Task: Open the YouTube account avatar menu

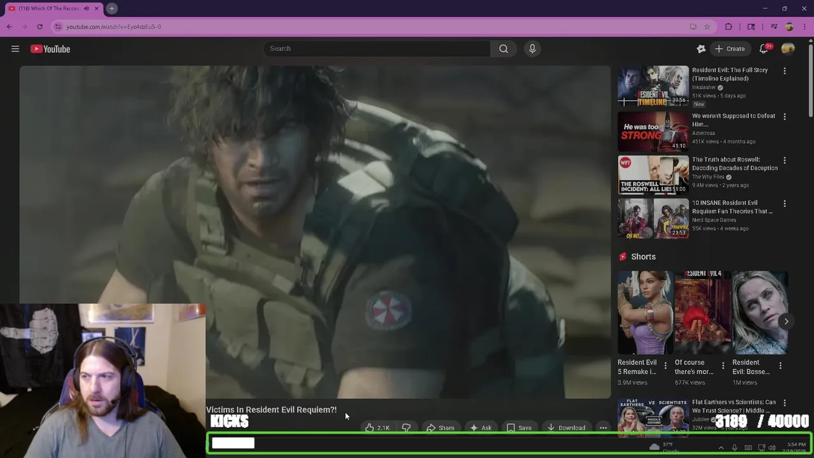Action: (x=788, y=49)
